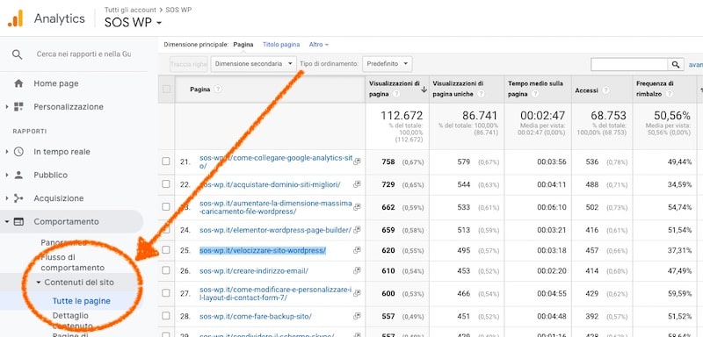703x337 pixels.
Task: Click help icon next to Accessi
Action: pyautogui.click(x=605, y=90)
